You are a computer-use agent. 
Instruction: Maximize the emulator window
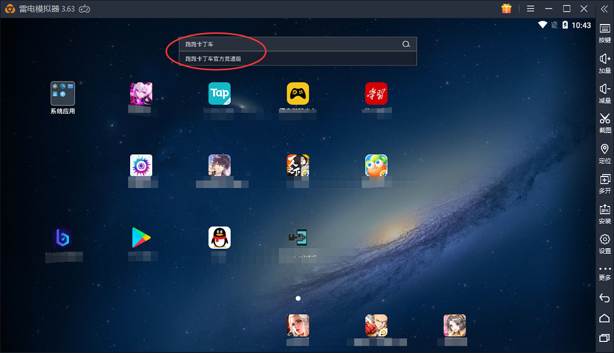pos(567,9)
